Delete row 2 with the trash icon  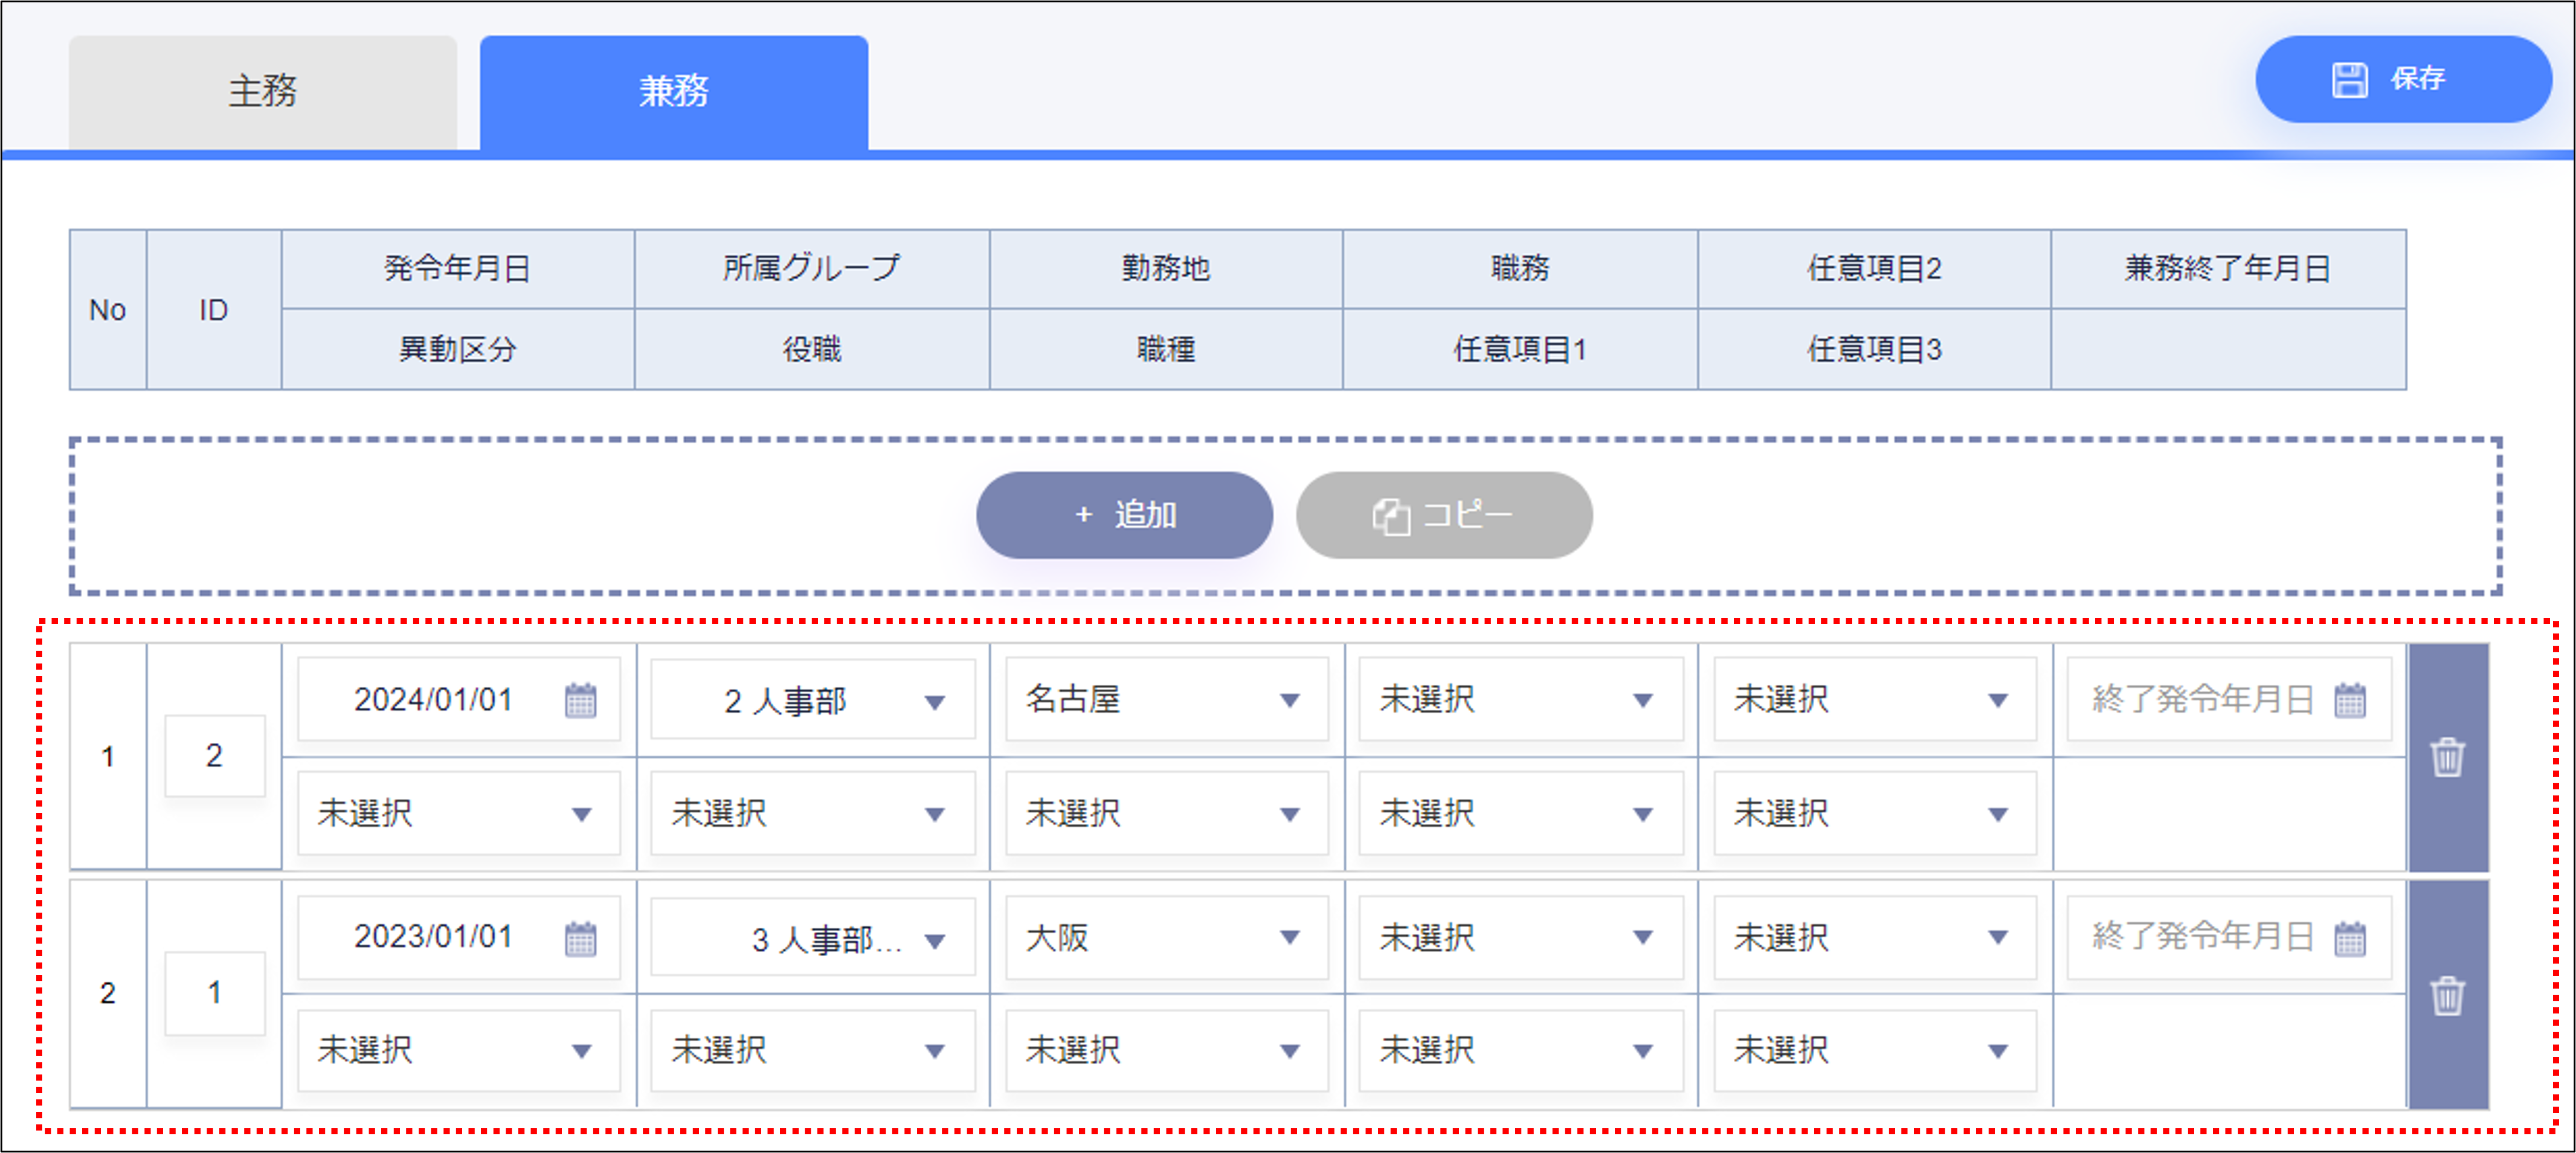2447,995
